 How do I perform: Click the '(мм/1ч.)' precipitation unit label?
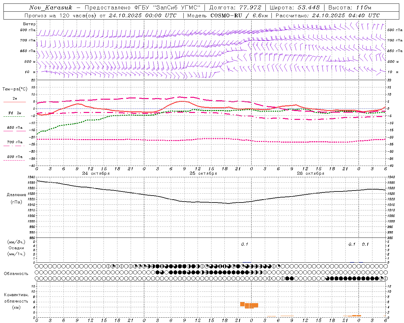[x=16, y=254]
